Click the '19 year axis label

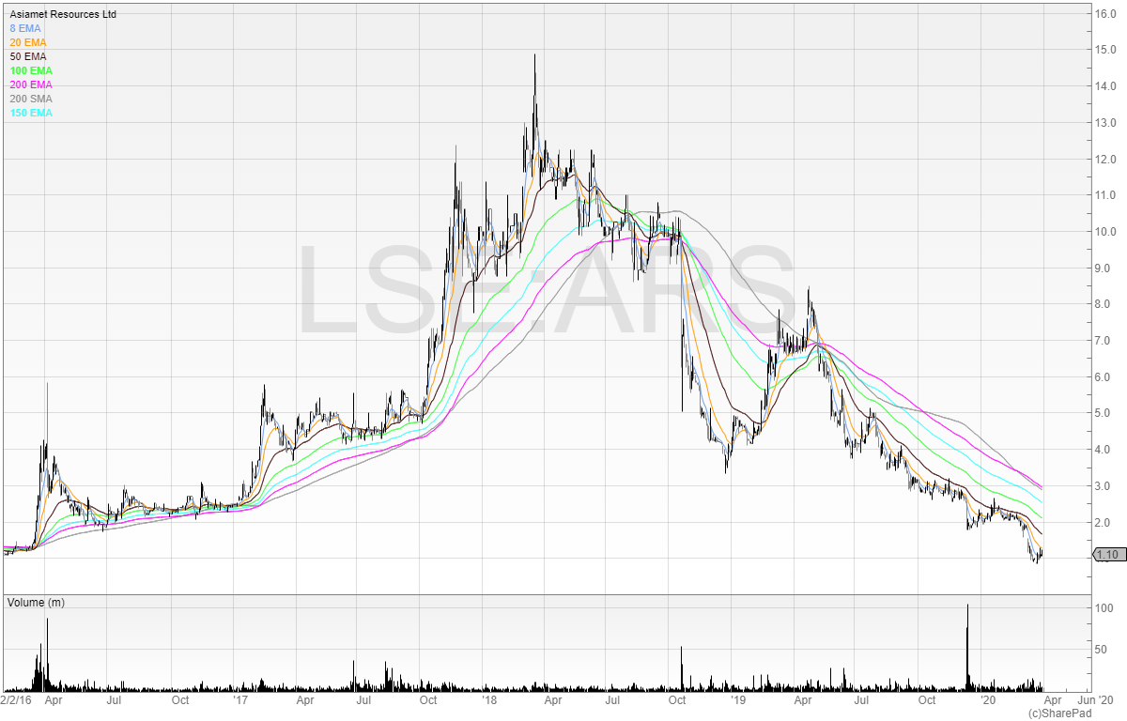[737, 699]
